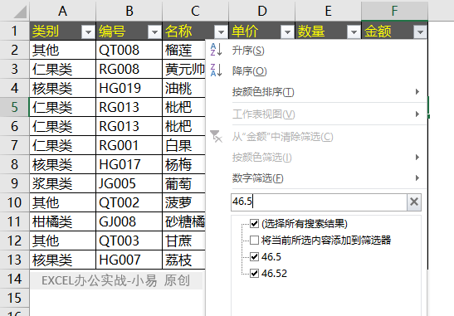Enable 将当前所选内容添加到筛选器 checkbox
Screen dimensions: 454x316
tap(254, 240)
